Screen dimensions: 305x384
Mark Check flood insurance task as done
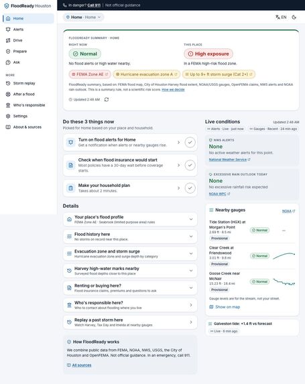click(x=190, y=166)
